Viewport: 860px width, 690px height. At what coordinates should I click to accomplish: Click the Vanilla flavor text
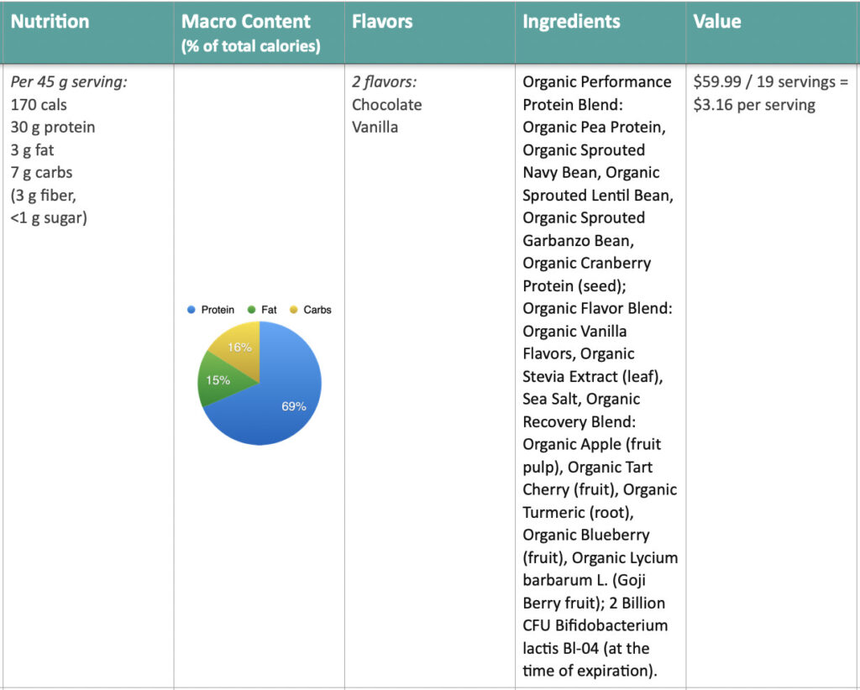(x=375, y=127)
